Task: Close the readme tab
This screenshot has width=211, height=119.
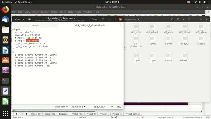Action: coord(54,25)
